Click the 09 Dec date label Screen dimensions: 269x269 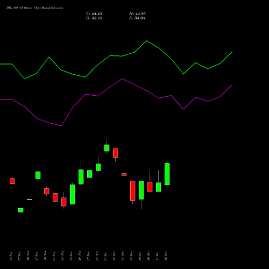point(140,256)
